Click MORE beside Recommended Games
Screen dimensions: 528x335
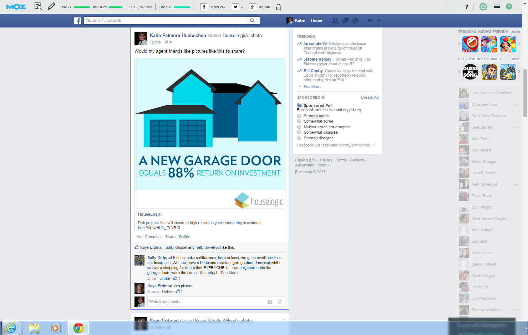[x=516, y=59]
